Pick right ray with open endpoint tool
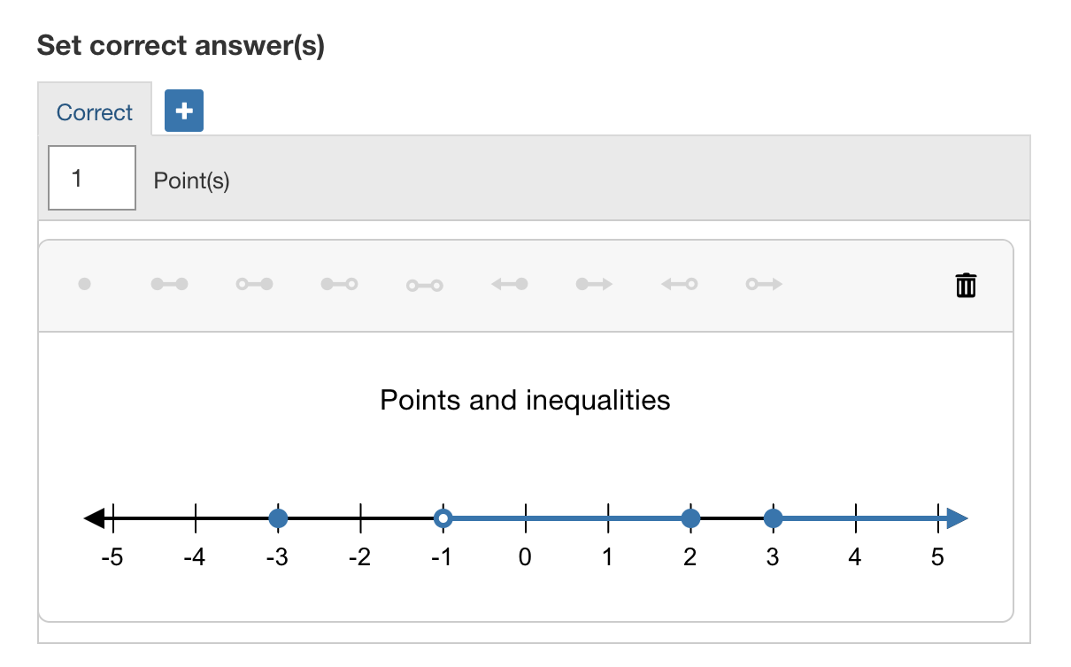This screenshot has height=667, width=1071. [764, 284]
